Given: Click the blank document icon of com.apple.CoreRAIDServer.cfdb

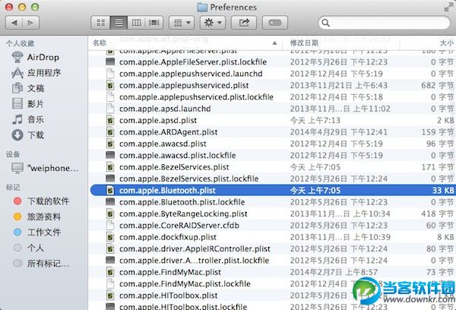Looking at the screenshot, I should (x=110, y=226).
